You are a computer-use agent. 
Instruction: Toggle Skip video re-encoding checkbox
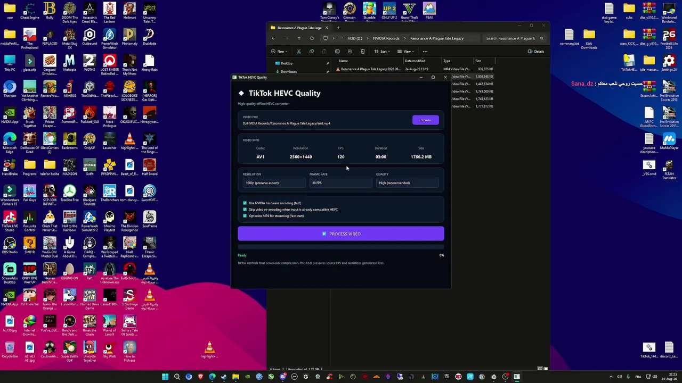pos(245,210)
